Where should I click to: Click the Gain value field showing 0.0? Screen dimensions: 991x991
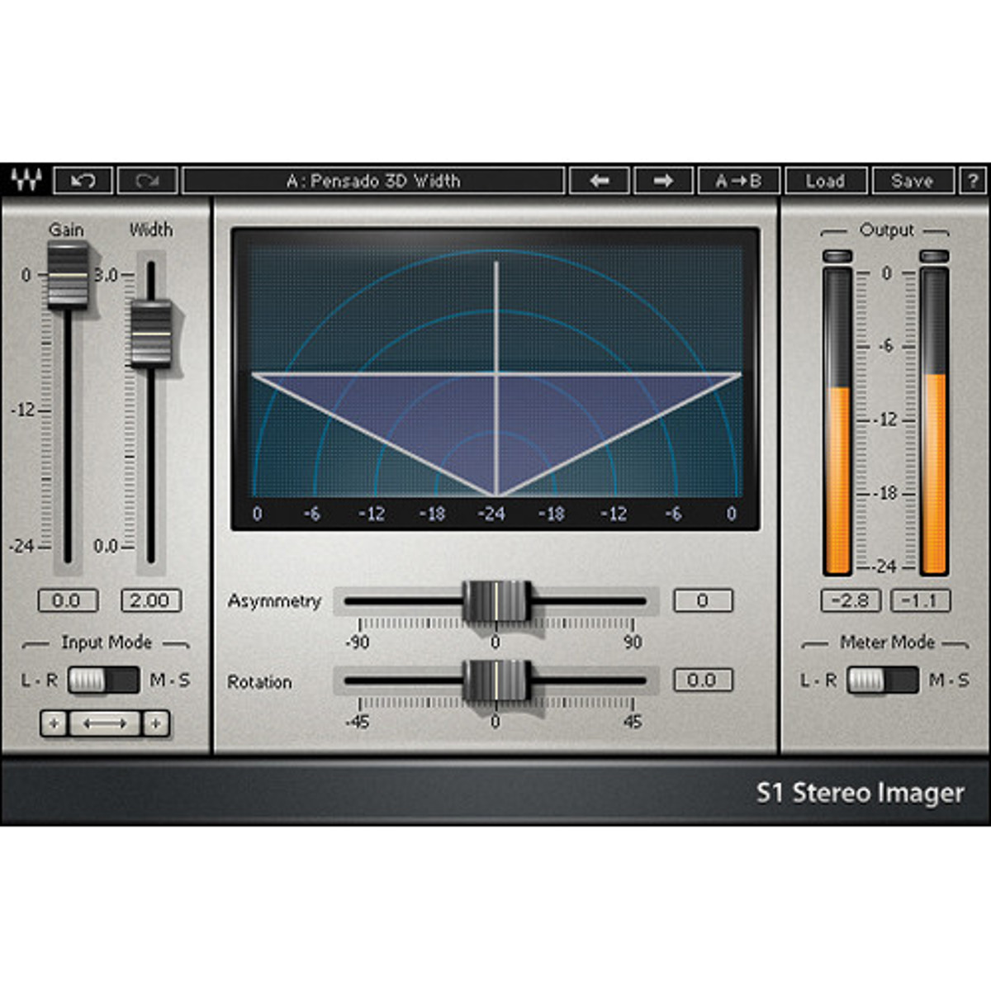click(68, 600)
